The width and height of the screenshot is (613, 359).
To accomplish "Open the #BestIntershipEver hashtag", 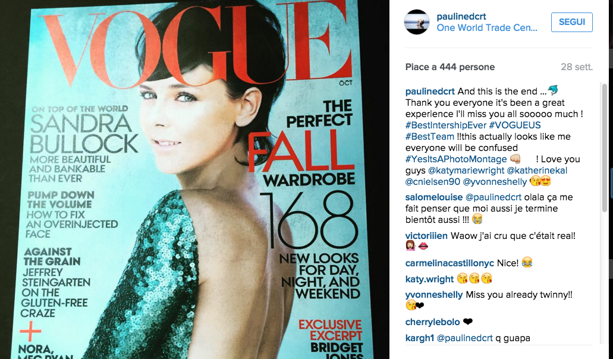I will (x=446, y=125).
